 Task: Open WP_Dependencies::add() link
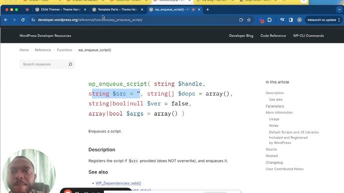click(x=118, y=183)
